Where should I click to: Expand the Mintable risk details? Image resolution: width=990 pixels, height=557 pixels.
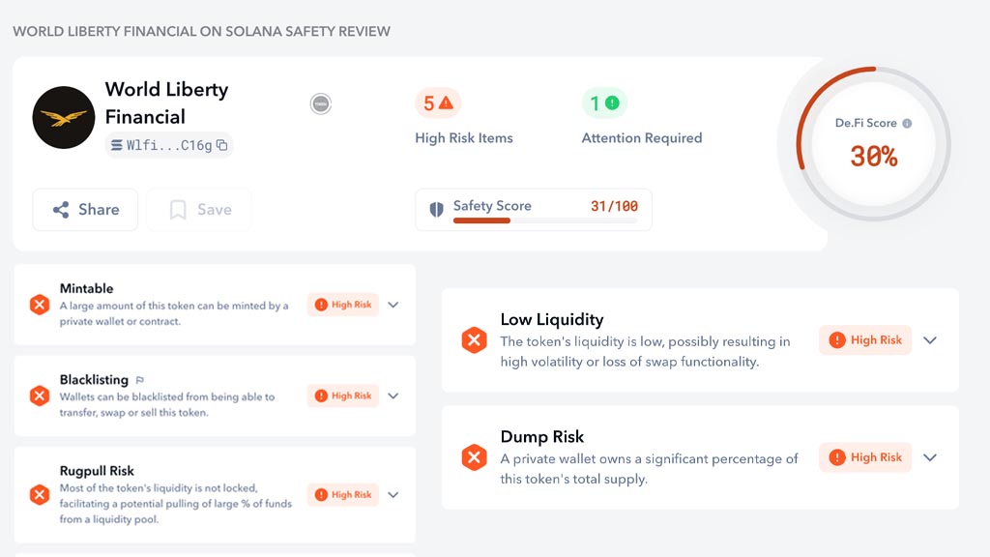pyautogui.click(x=393, y=305)
